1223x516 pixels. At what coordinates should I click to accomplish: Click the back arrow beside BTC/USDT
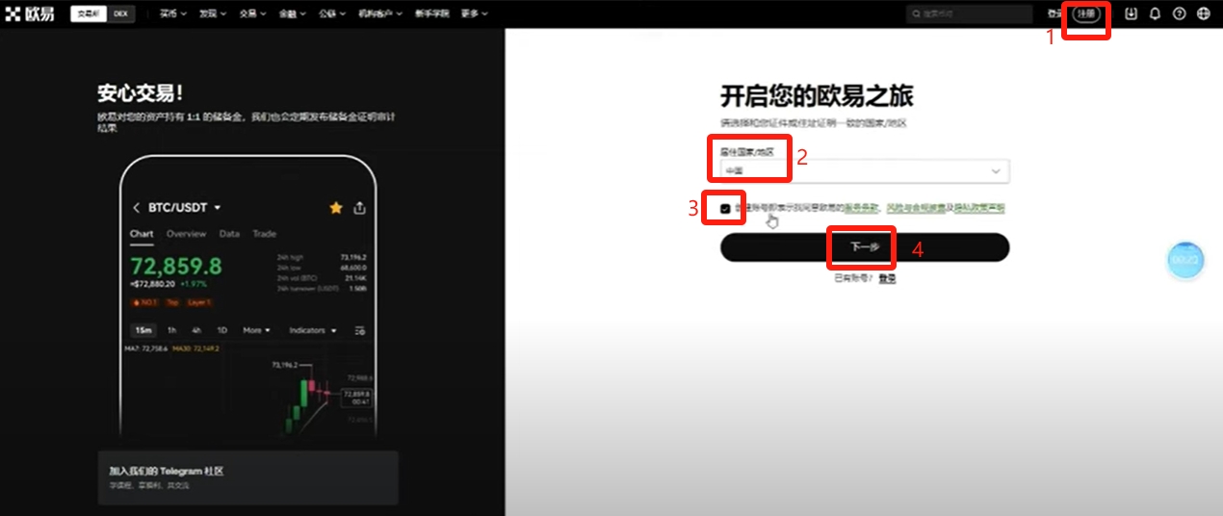(136, 208)
